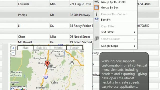Click Bellows Falls label on map
The width and height of the screenshot is (160, 90).
[53, 68]
